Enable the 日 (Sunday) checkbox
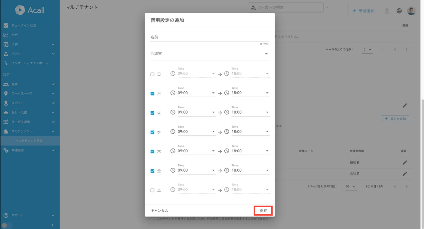 click(152, 74)
